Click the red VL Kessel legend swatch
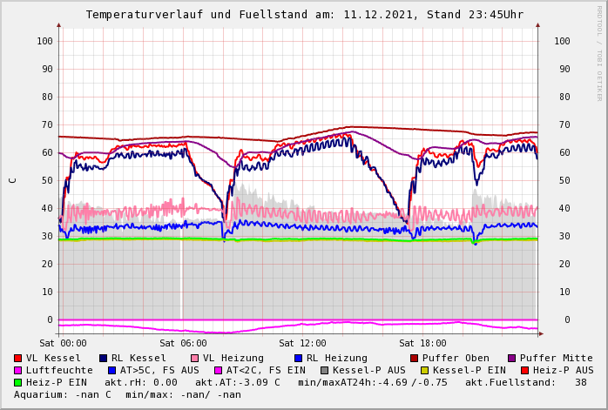608x410 pixels. pyautogui.click(x=17, y=358)
